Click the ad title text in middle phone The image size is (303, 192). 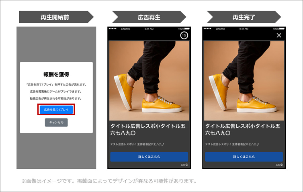(148, 129)
